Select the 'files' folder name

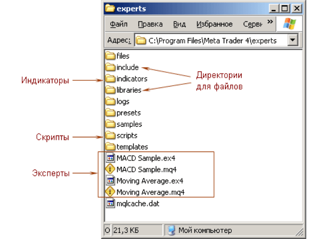(123, 56)
